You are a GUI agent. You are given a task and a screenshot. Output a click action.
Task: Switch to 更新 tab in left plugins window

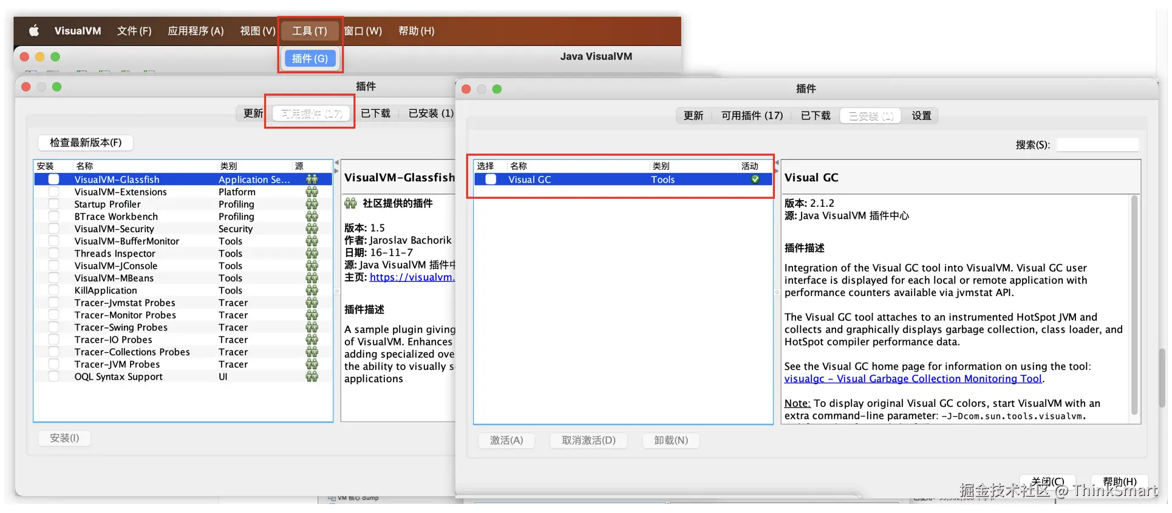pyautogui.click(x=253, y=113)
